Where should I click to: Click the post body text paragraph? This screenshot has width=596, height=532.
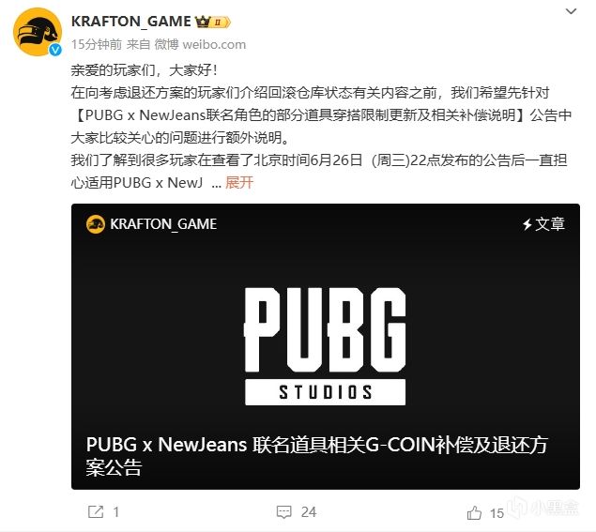[x=321, y=126]
